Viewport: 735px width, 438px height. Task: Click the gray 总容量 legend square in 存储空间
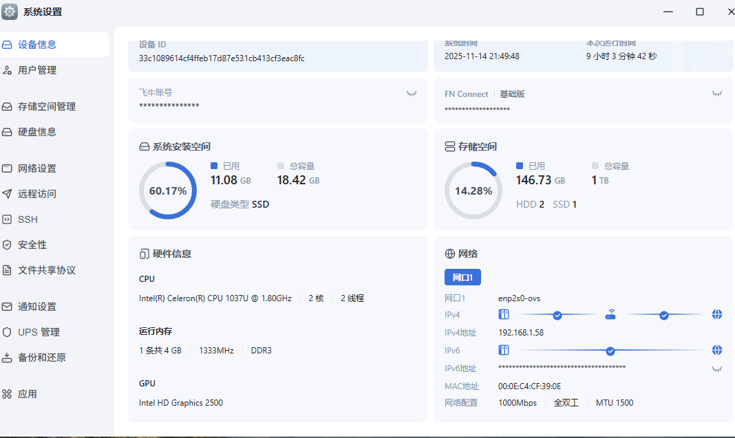coord(595,166)
